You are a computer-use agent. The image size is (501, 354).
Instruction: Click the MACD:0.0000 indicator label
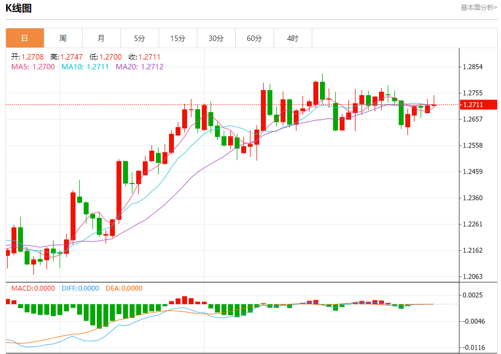tap(33, 288)
